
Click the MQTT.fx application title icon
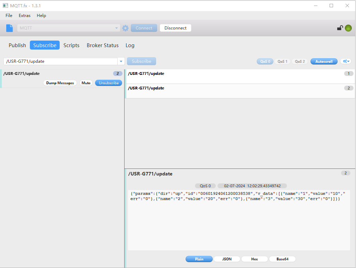pyautogui.click(x=6, y=6)
